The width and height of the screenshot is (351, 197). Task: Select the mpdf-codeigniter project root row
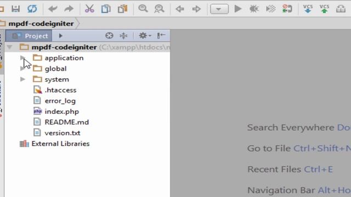click(x=87, y=47)
